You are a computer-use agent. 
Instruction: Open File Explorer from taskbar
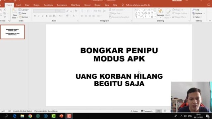click(22, 116)
